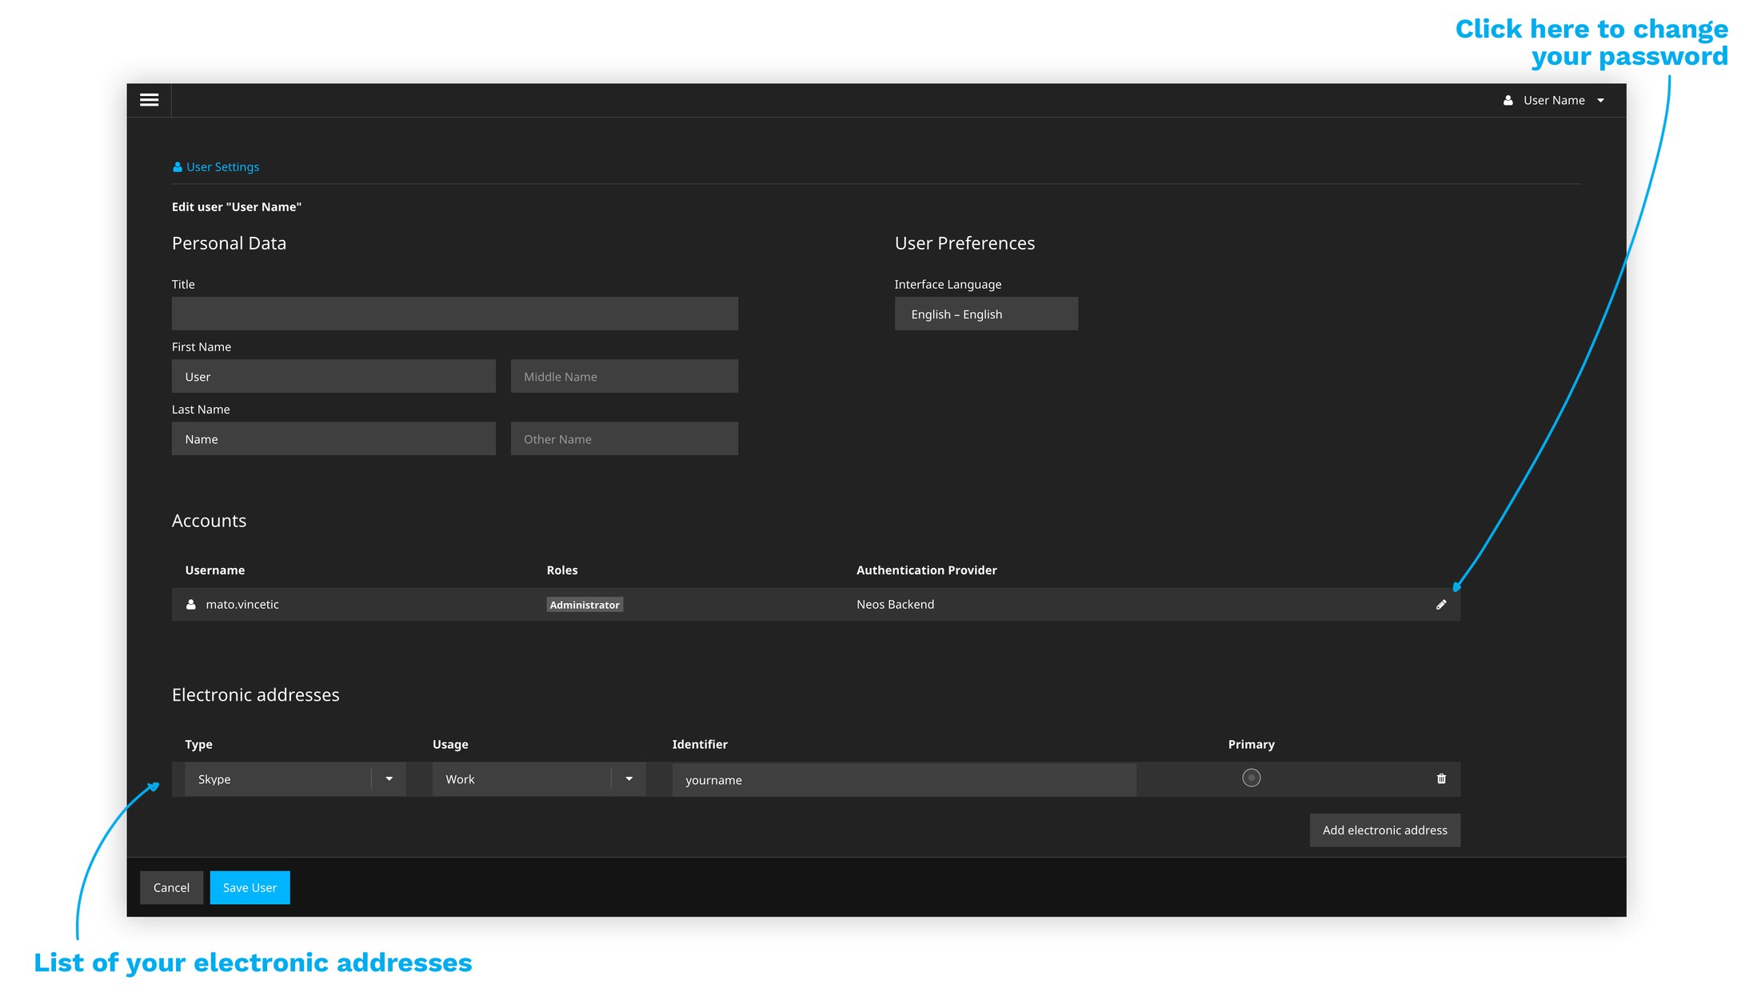The height and width of the screenshot is (1000, 1753).
Task: Click the Primary column header
Action: point(1251,744)
